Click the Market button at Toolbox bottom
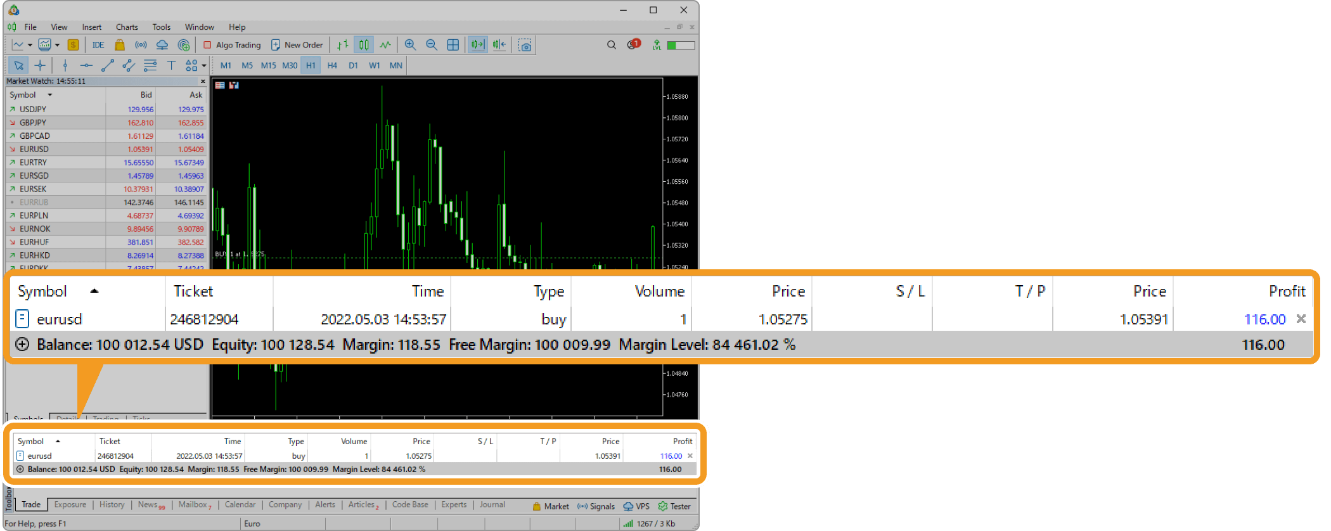This screenshot has width=1331, height=531. 550,506
